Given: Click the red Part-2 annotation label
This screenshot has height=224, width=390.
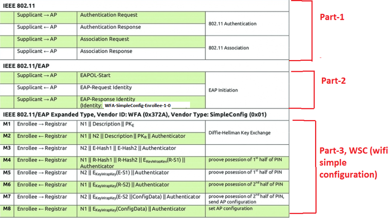Looking at the screenshot, I should (x=333, y=81).
